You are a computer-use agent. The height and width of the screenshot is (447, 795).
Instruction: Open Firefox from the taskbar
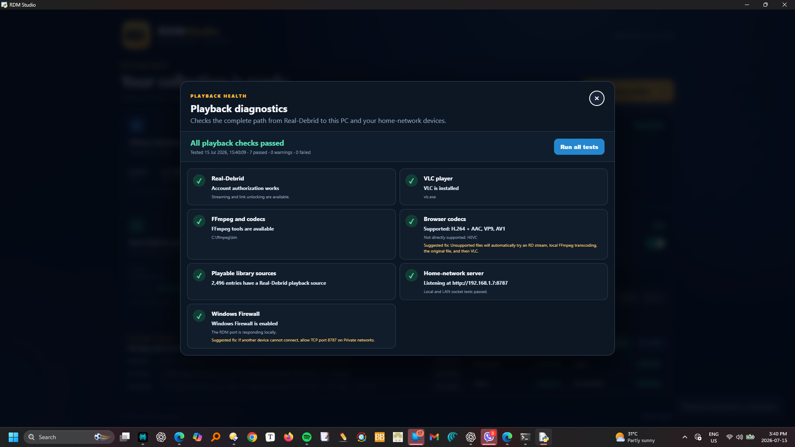tap(289, 437)
